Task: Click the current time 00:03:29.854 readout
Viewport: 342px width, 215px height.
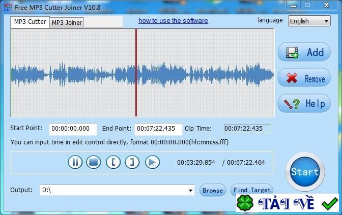Action: click(196, 162)
